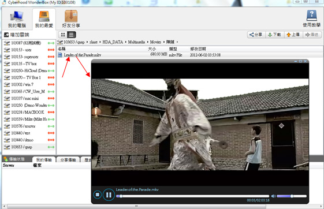Switch to 分享傳輸 transfer tab
This screenshot has height=209, width=324.
point(68,159)
